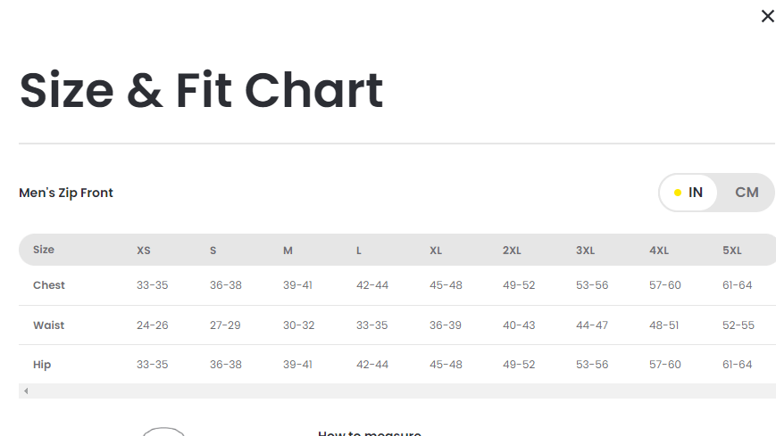
Task: Click the Hip row label
Action: pos(42,365)
